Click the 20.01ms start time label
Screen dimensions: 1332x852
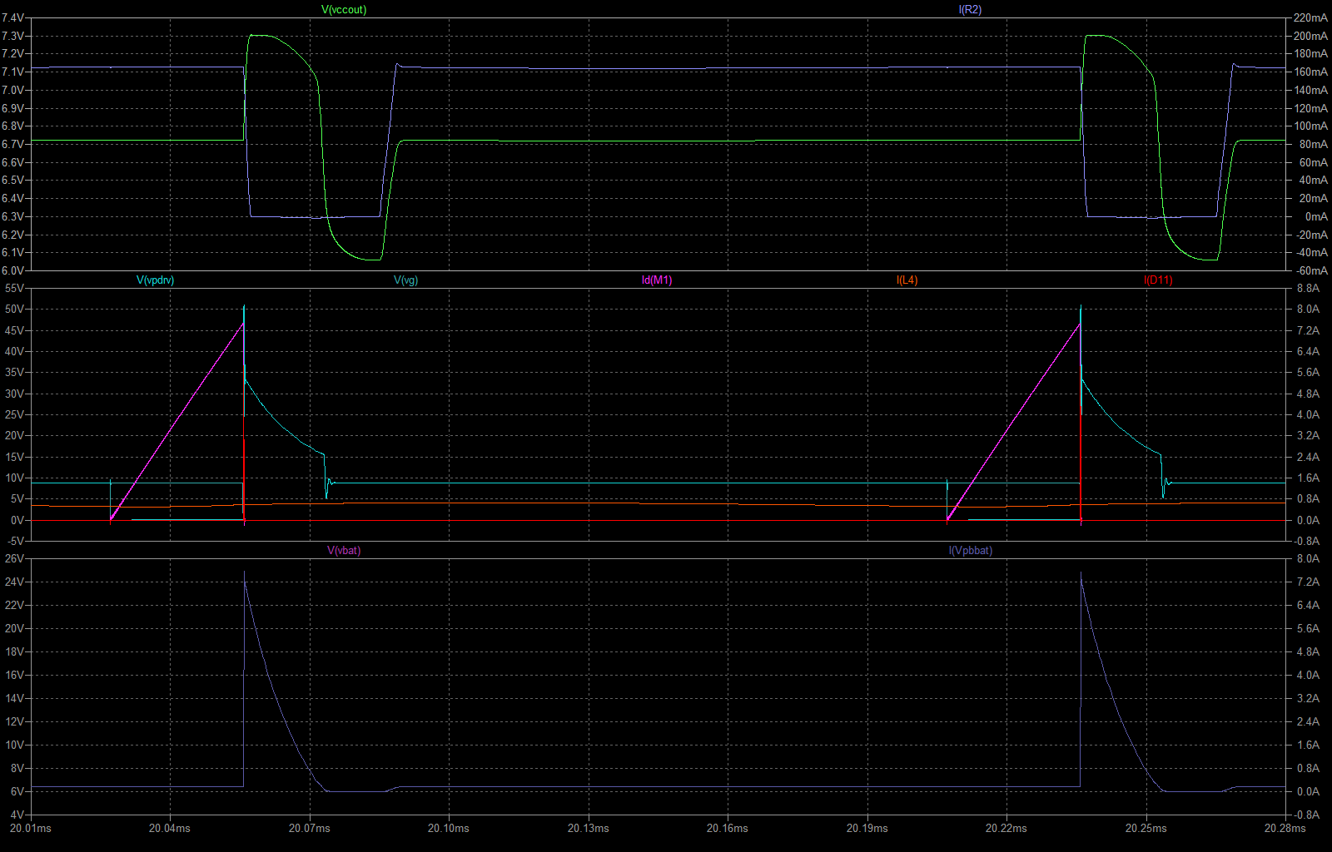pos(31,829)
